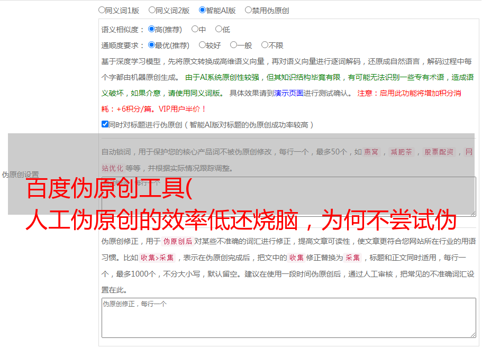Set 通顺度要求 to 一般
The image size is (482, 348).
click(234, 45)
